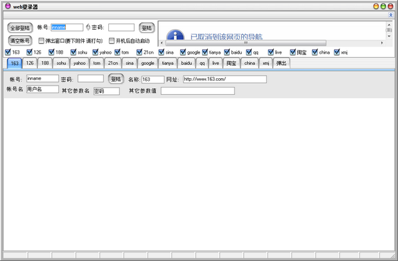Click the left arrow of horizontal scrollbar
This screenshot has height=261, width=398.
coord(161,43)
